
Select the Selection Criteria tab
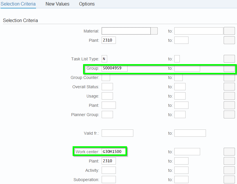18,4
